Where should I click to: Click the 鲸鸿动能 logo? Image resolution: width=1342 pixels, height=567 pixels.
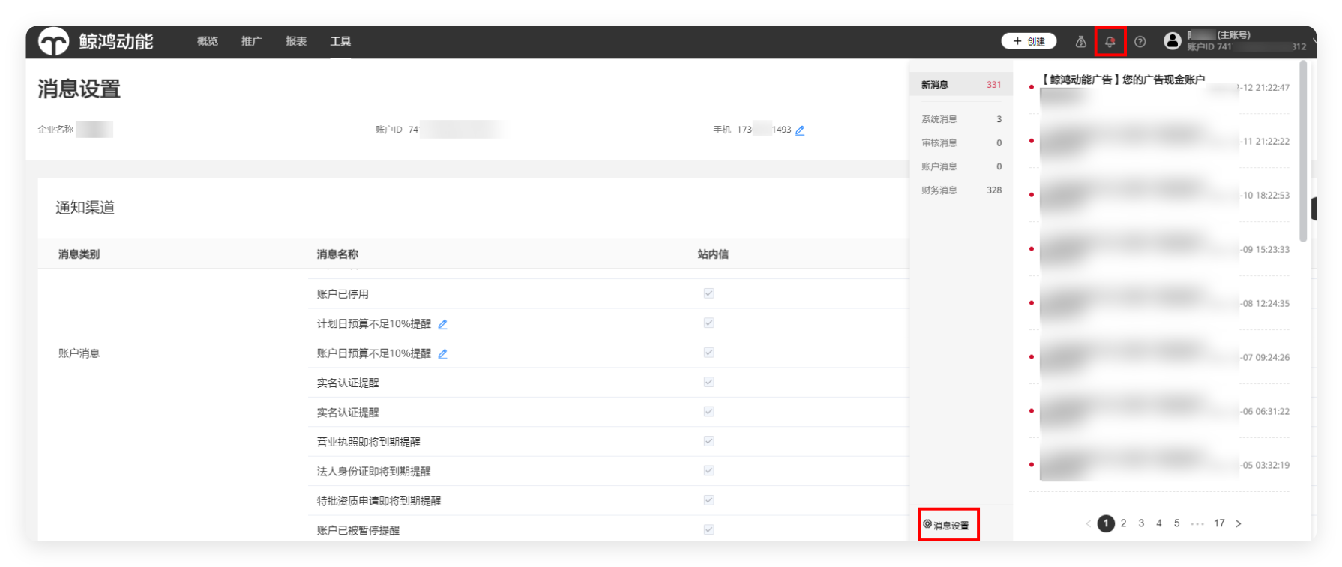(96, 41)
